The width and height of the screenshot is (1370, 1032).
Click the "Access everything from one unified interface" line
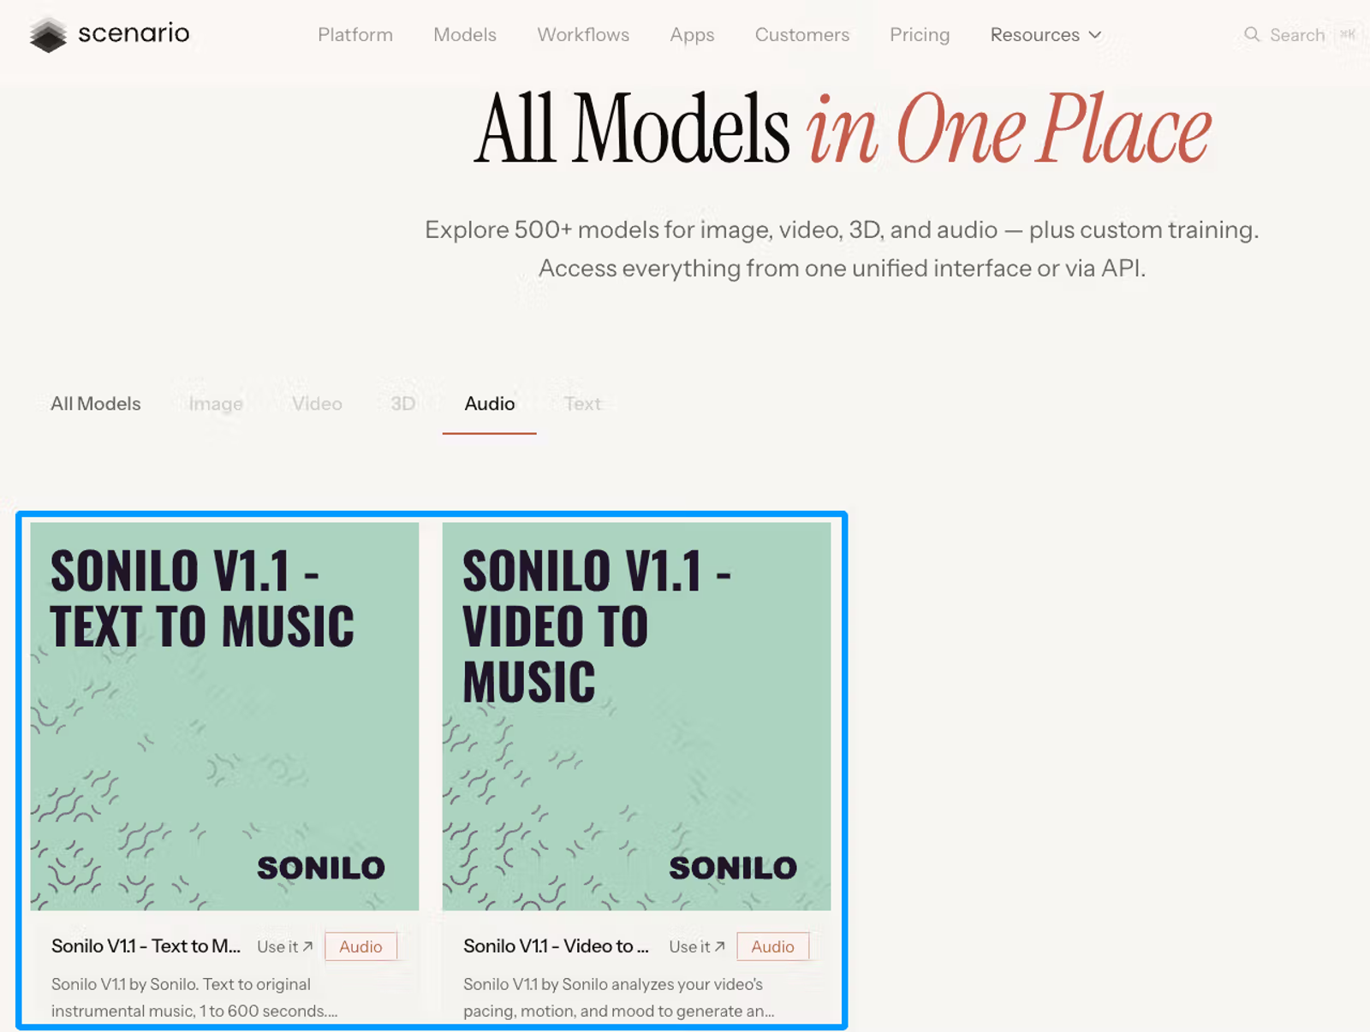(x=842, y=269)
